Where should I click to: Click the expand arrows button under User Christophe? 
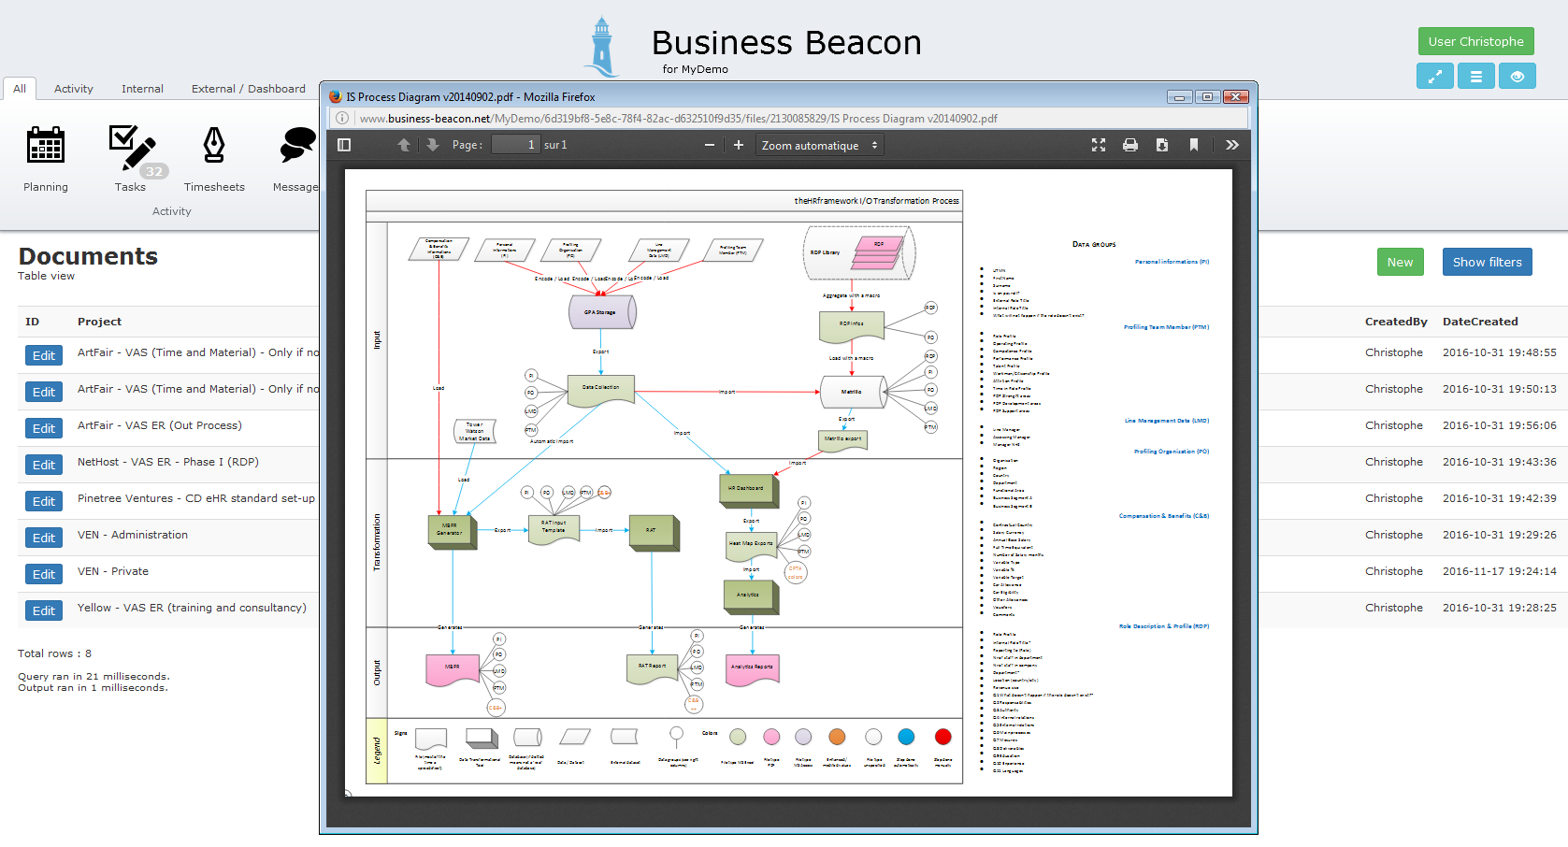tap(1435, 77)
